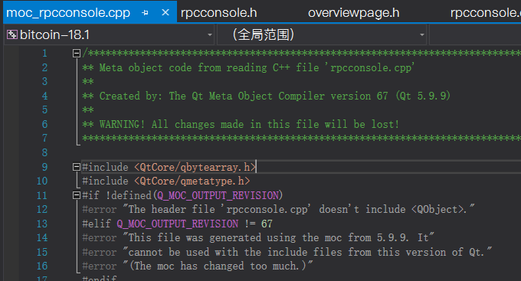Click the empty members dropdown on the right

point(476,35)
